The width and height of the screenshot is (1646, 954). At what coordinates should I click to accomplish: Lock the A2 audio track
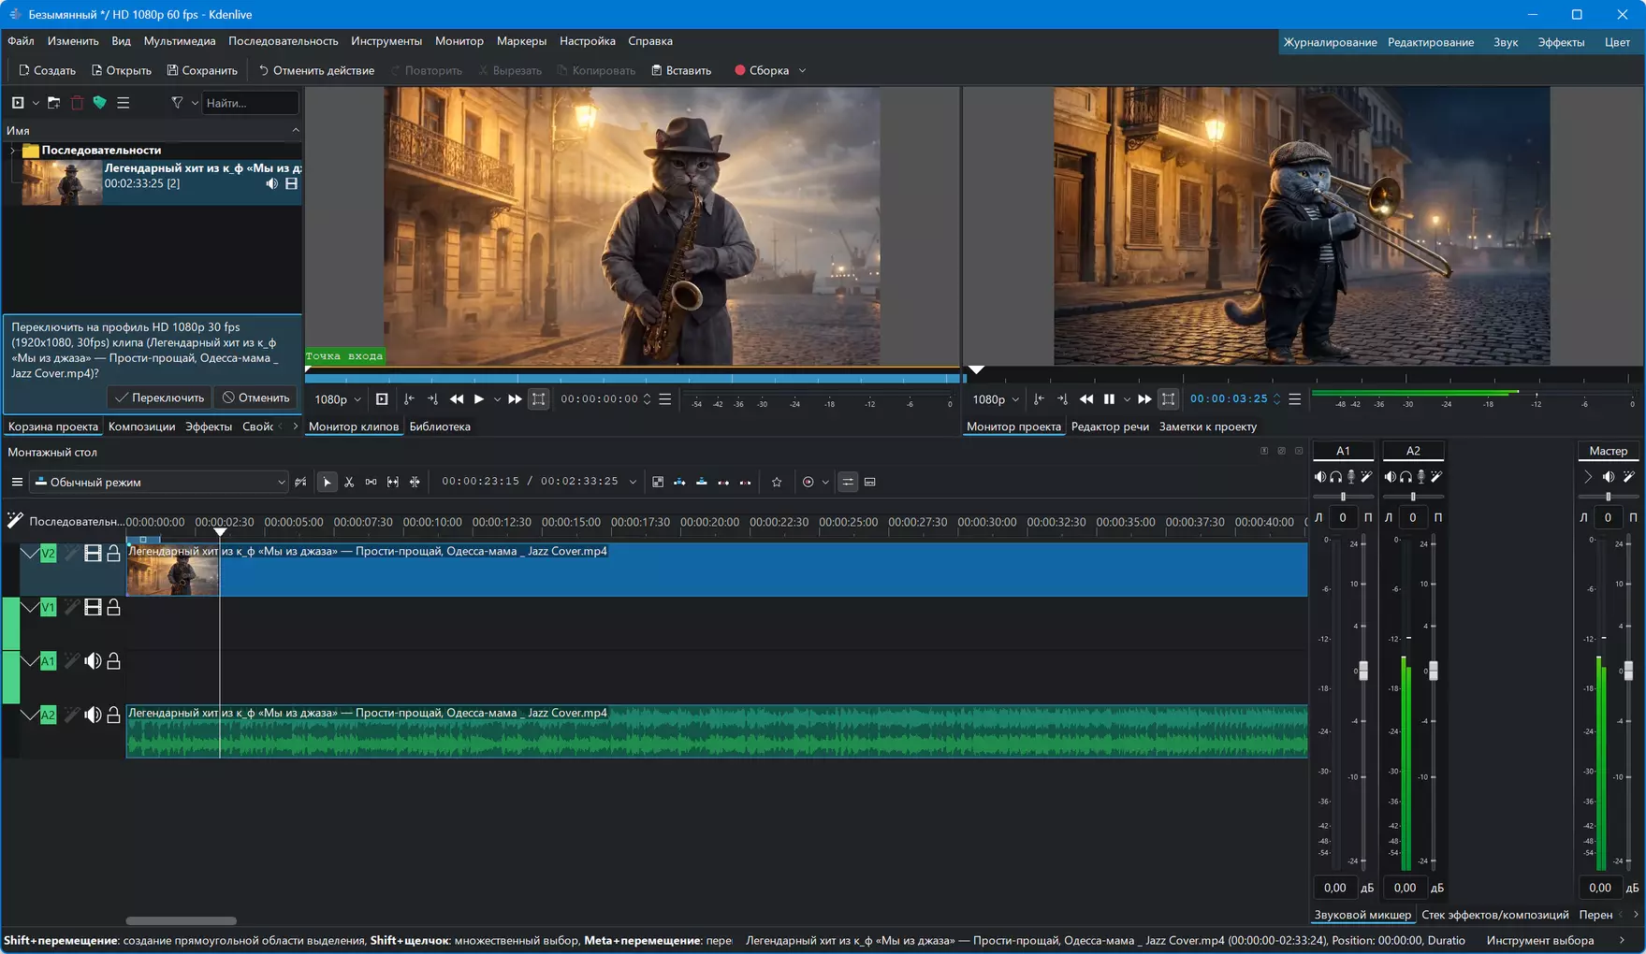113,715
